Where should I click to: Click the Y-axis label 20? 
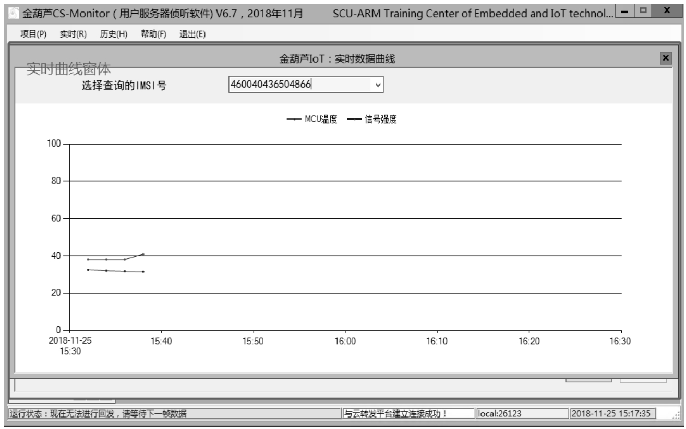[x=56, y=293]
